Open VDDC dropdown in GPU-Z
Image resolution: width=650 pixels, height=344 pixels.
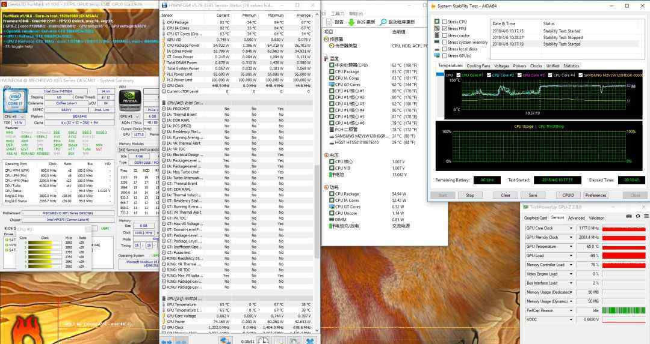tap(571, 319)
